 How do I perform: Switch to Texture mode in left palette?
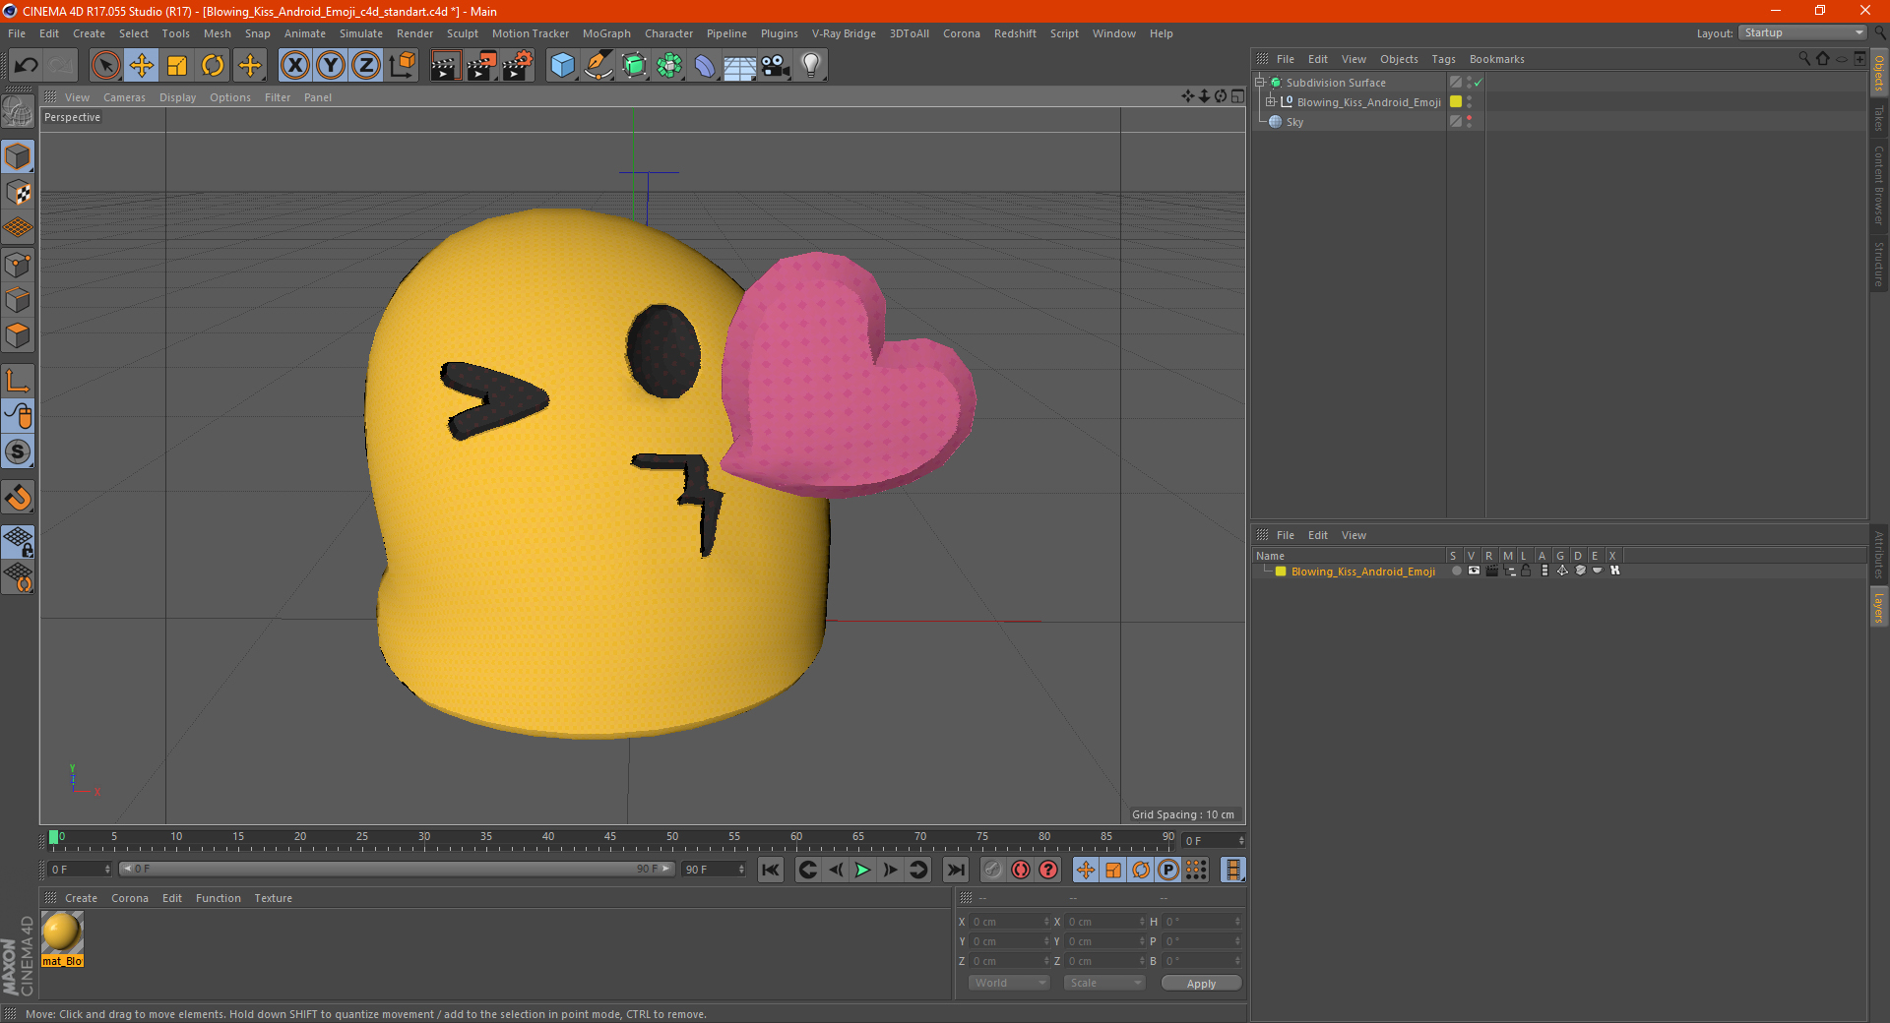point(18,193)
